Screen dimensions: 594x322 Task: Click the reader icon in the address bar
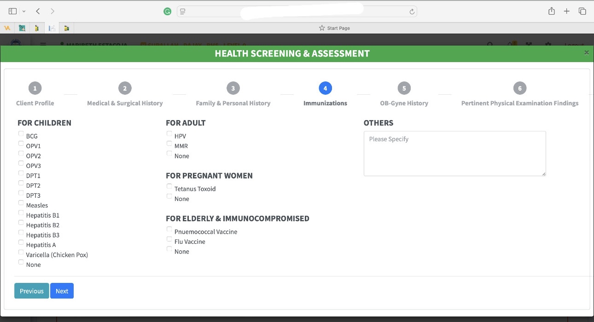[183, 11]
